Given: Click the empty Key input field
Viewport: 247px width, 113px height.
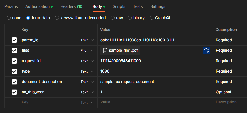Looking at the screenshot, I should click(48, 102).
